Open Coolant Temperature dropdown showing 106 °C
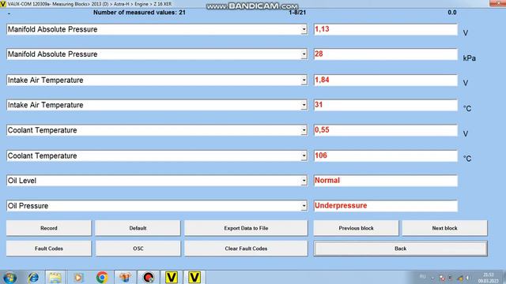This screenshot has width=506, height=284. (304, 156)
